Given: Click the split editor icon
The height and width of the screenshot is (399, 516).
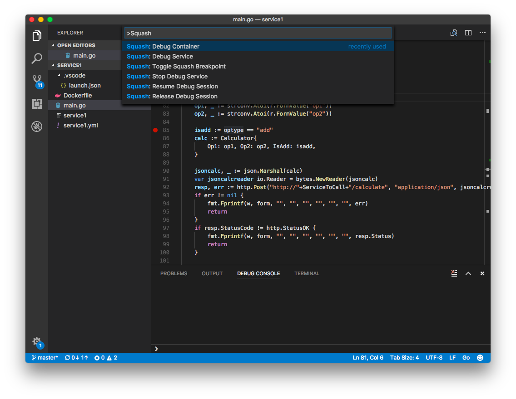Looking at the screenshot, I should (x=468, y=33).
